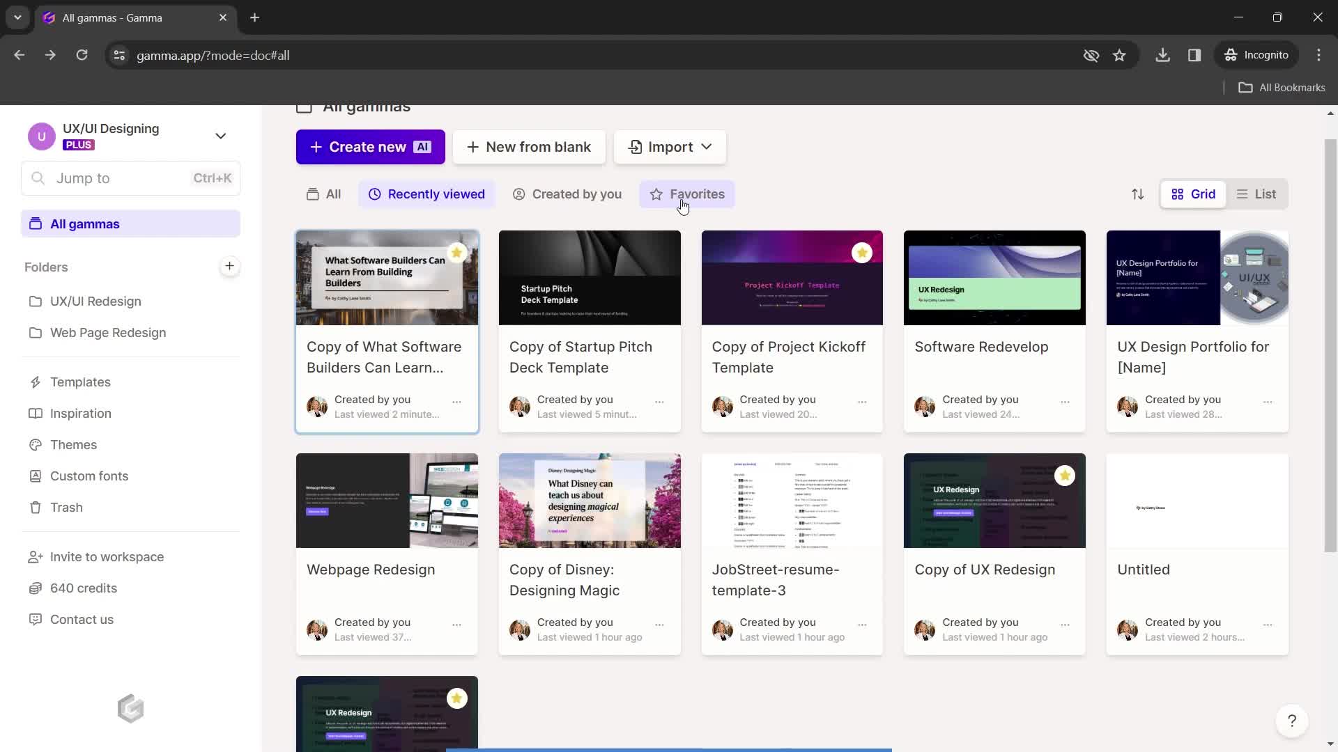The height and width of the screenshot is (752, 1338).
Task: Open more options for Untitled card
Action: pos(1268,625)
